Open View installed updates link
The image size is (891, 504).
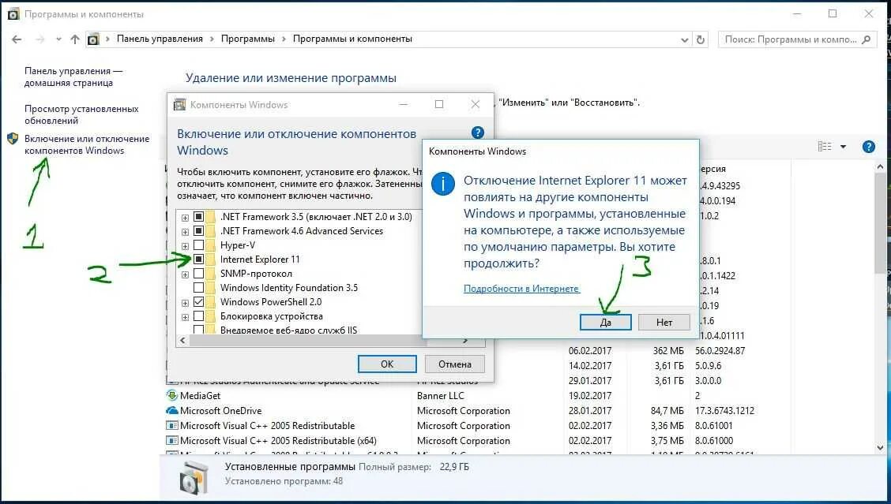[x=81, y=114]
